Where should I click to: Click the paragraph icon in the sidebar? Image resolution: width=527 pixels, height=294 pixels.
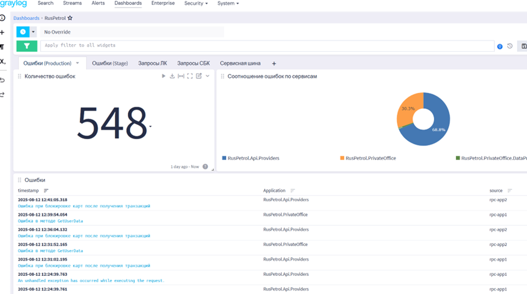click(2, 47)
